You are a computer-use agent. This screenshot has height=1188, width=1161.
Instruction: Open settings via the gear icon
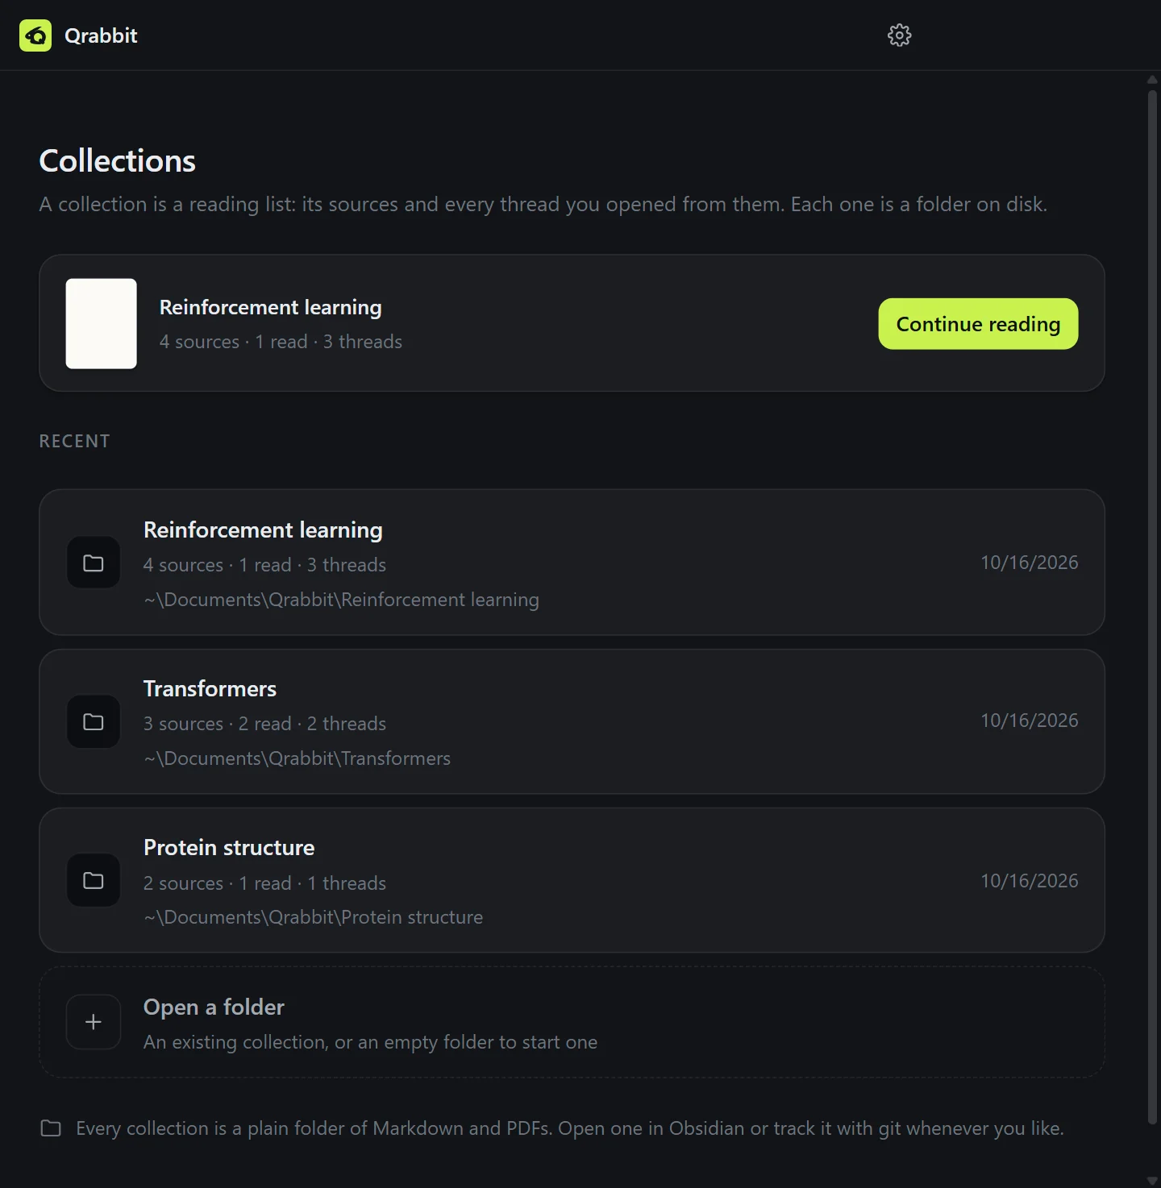coord(899,35)
